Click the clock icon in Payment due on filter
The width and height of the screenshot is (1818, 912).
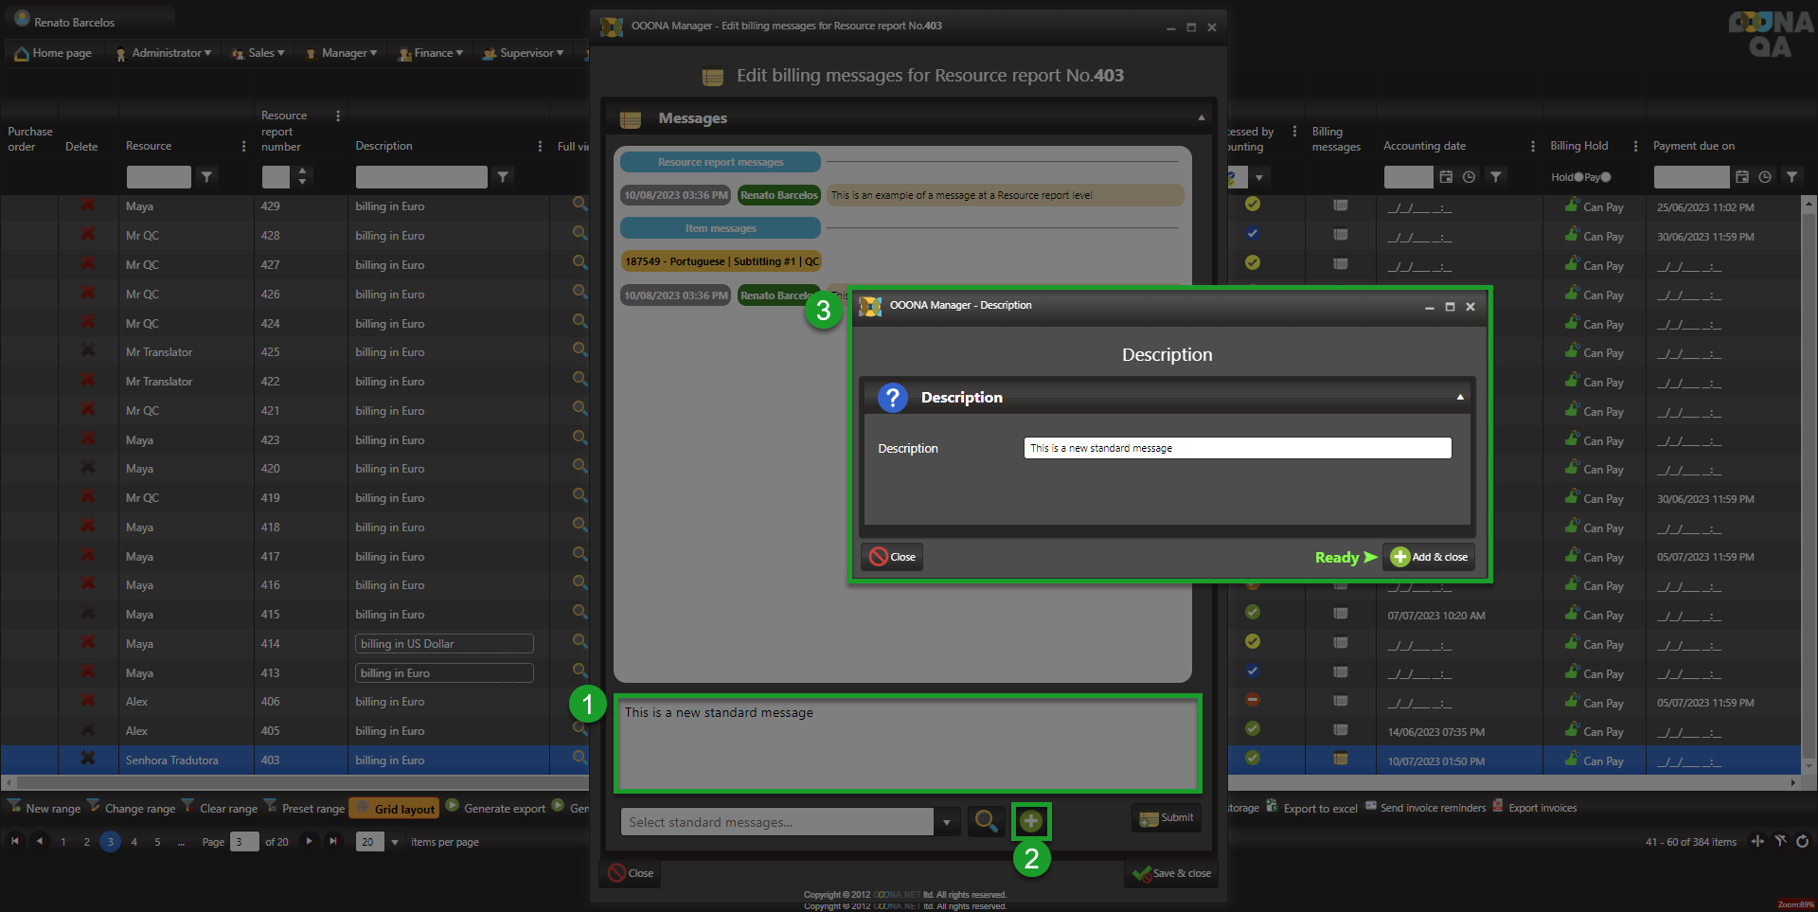tap(1765, 177)
